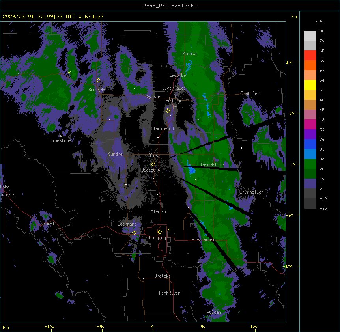Viewport: 340px width, 332px height.
Task: Click the Stettler city label
Action: coord(250,93)
